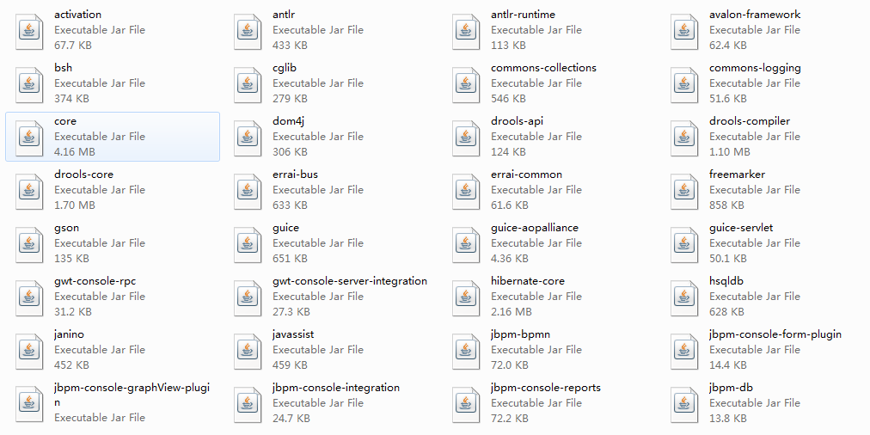Click the javassist jar file icon

click(x=248, y=351)
